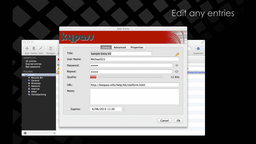The image size is (256, 144).
Task: Click the Network folder icon
Action: pos(29,86)
